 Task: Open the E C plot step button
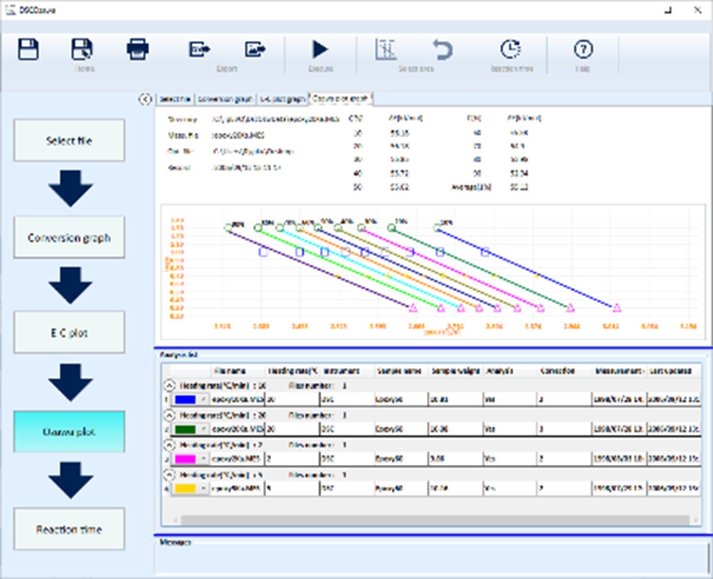(x=69, y=332)
